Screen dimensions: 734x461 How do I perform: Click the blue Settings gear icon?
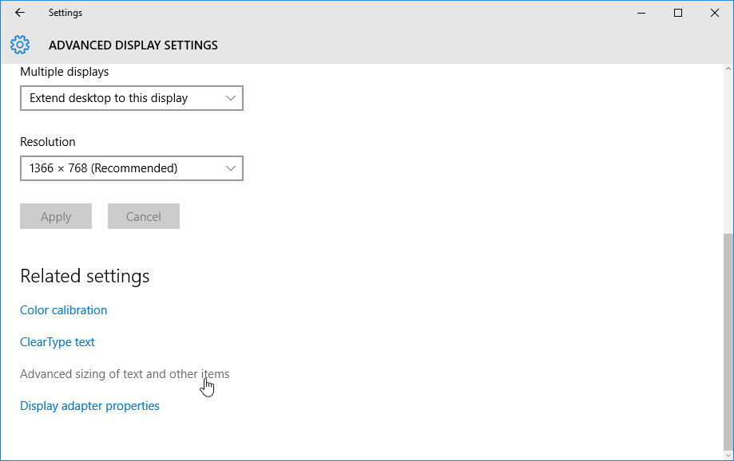(20, 45)
